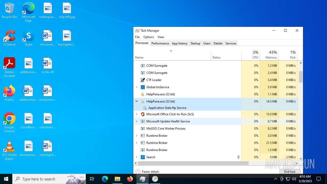Open the Action Center notifications icon

319,179
